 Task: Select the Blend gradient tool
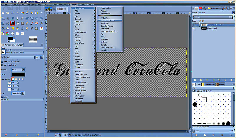point(22,23)
